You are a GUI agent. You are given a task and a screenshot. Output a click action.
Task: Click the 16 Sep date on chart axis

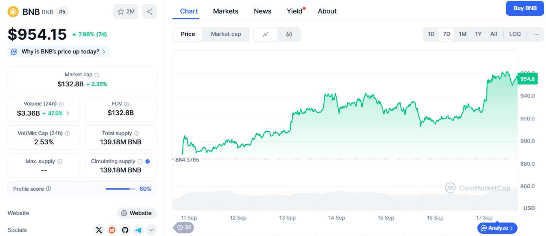pyautogui.click(x=435, y=218)
